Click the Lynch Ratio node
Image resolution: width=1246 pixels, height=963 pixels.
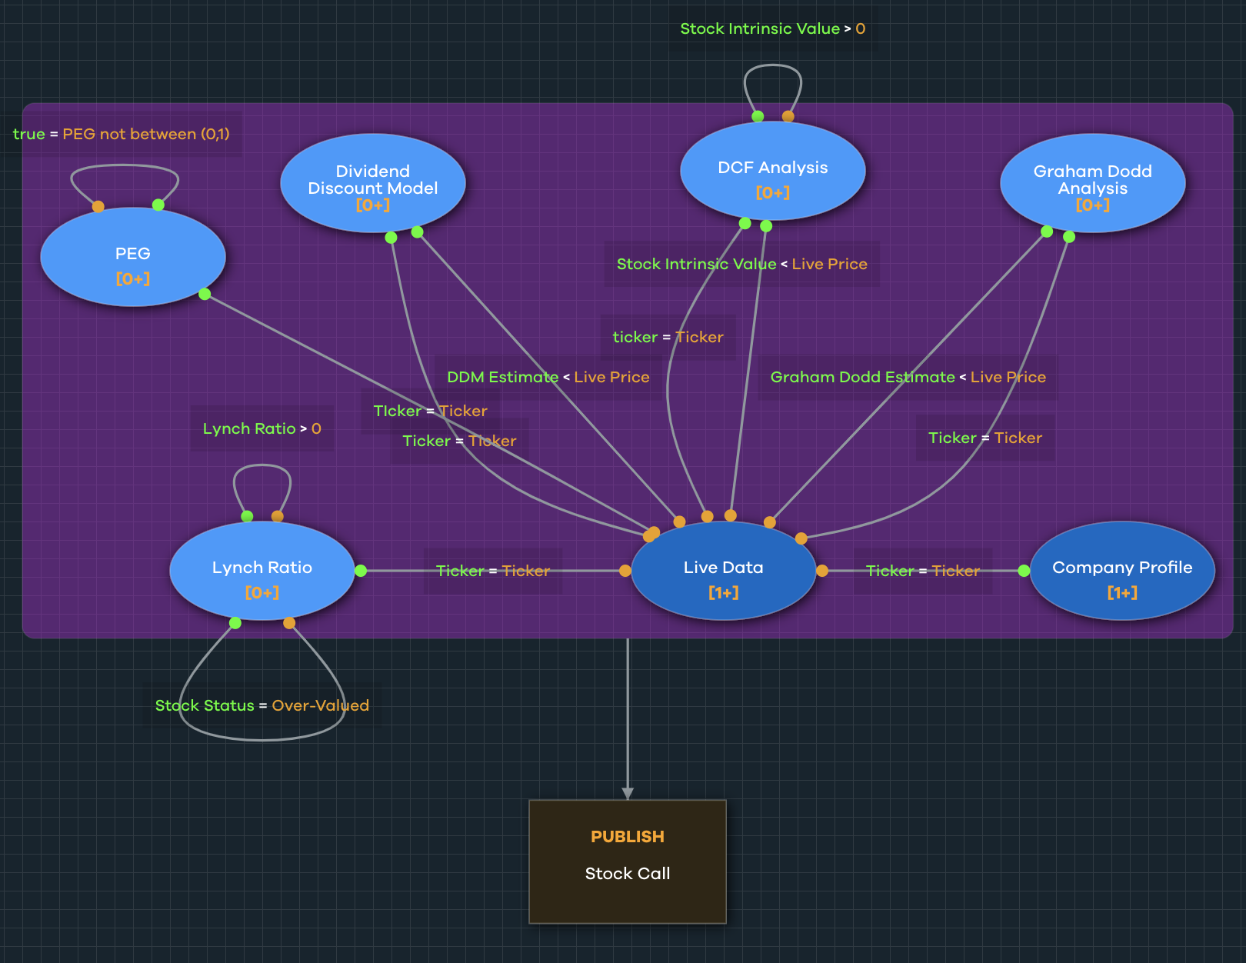[x=262, y=571]
